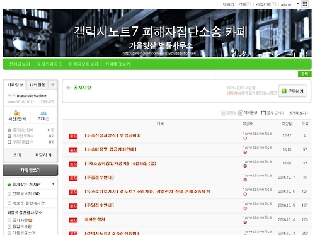Collapse the 즐겨찾는 게시판 arrow
The width and height of the screenshot is (315, 235).
[x=54, y=184]
